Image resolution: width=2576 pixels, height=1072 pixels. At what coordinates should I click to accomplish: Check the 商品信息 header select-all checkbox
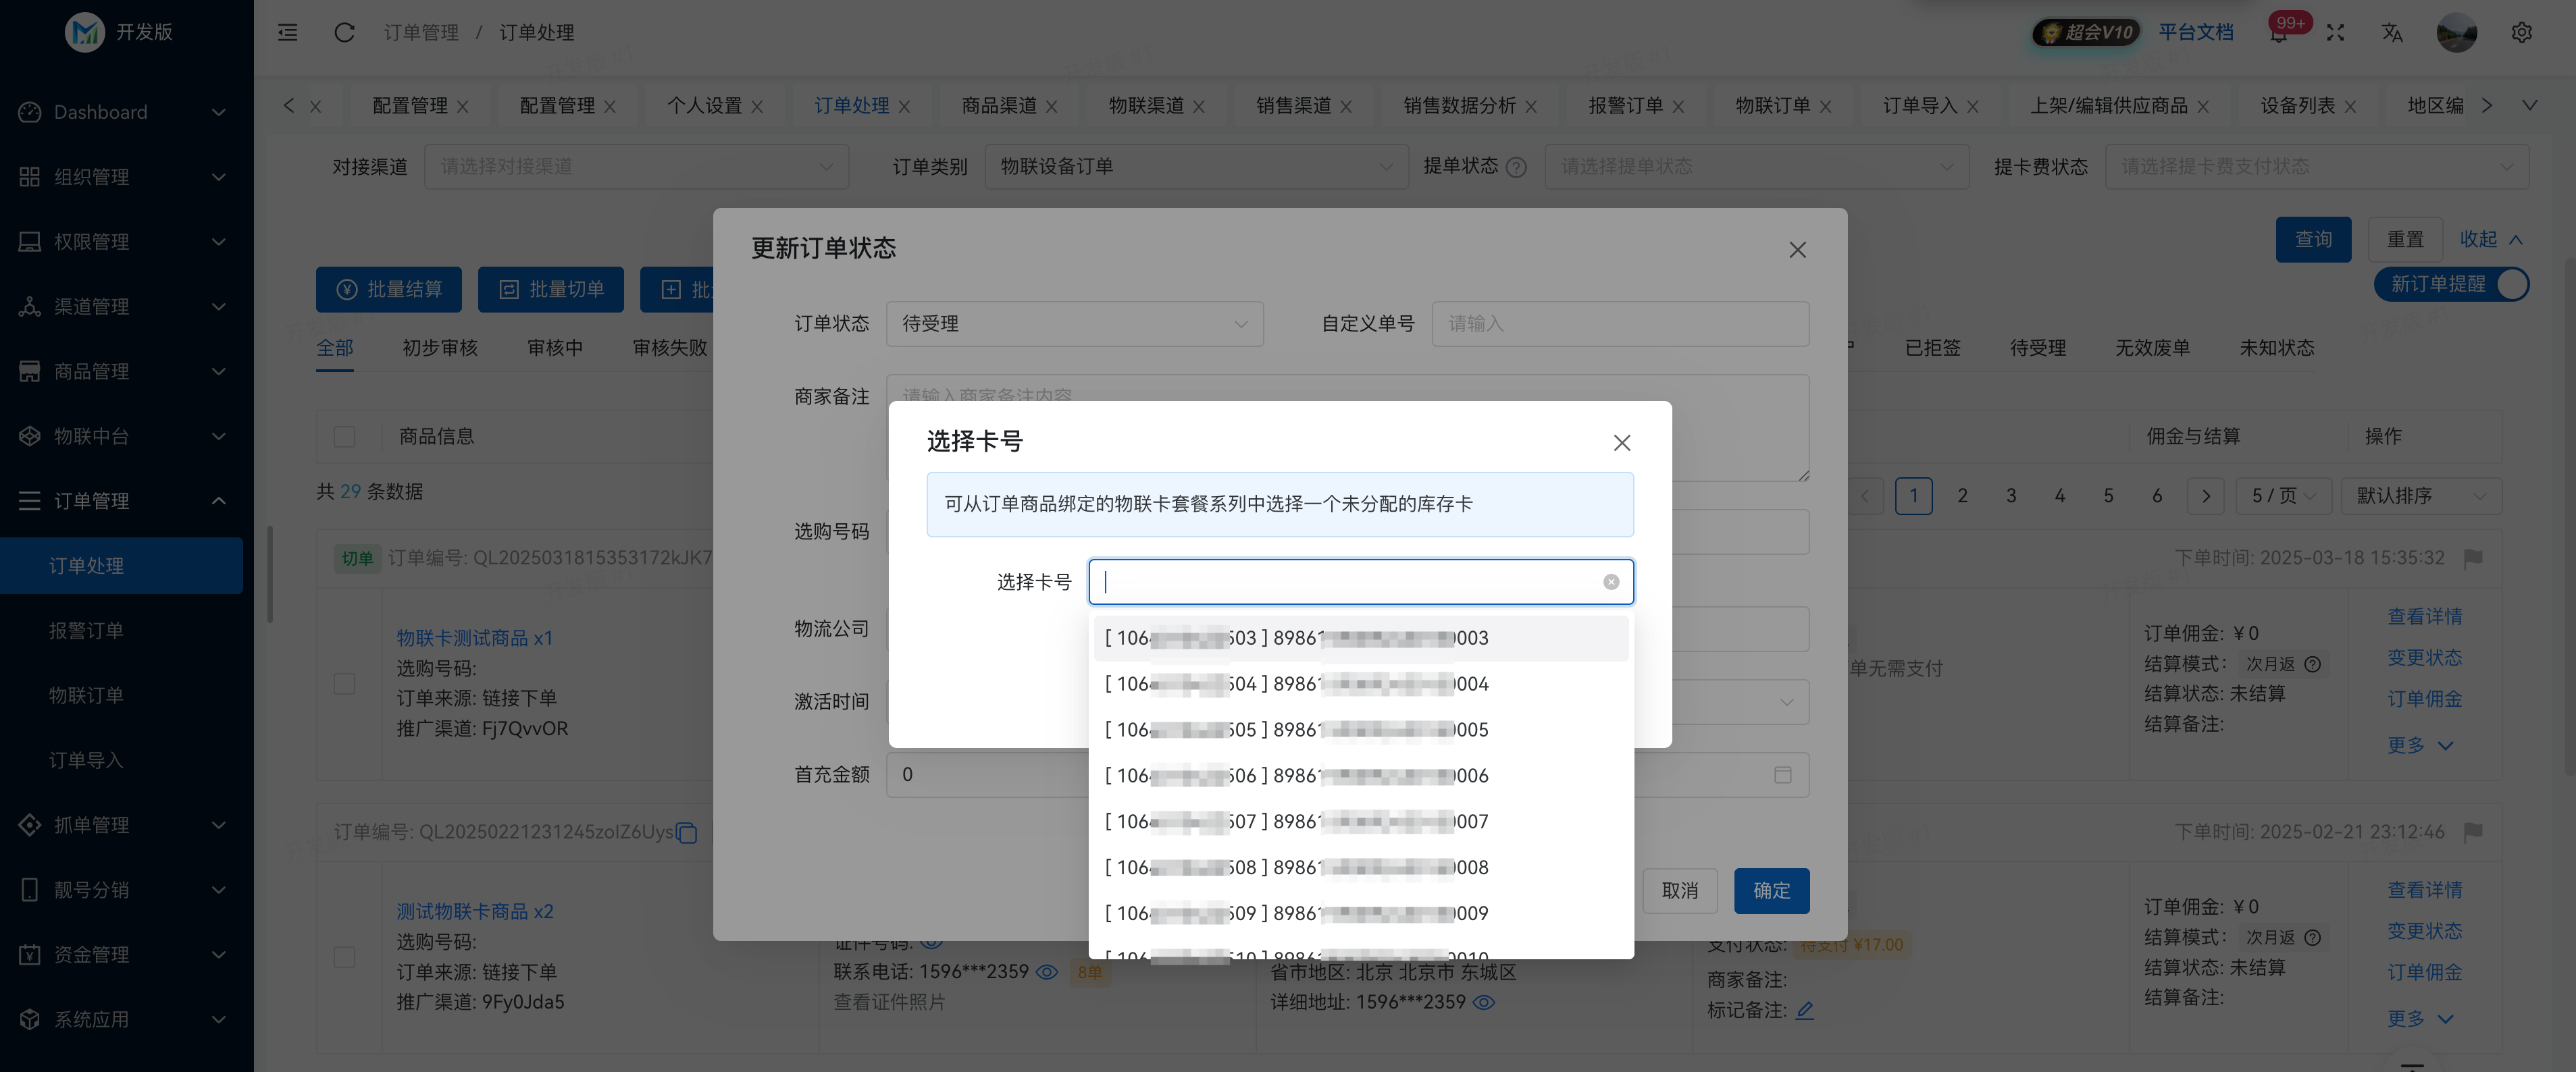pos(345,437)
